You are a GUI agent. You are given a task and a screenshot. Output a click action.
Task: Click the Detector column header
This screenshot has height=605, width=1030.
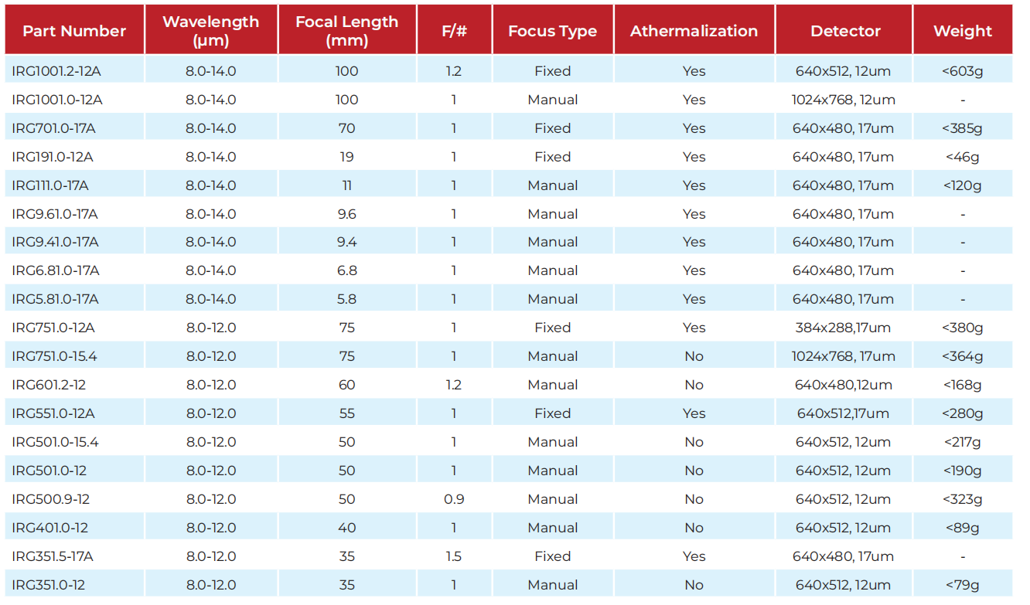click(844, 31)
